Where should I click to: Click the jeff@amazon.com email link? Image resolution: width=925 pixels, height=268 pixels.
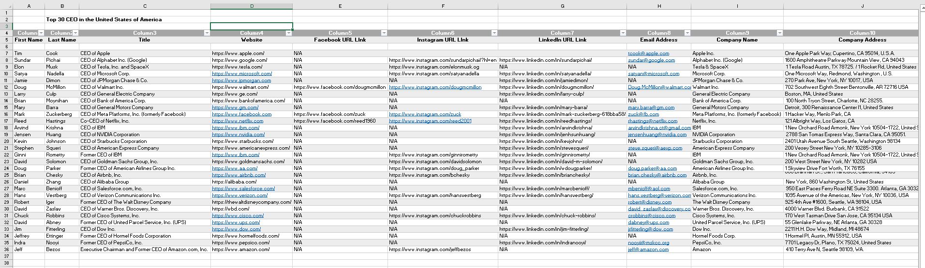click(x=648, y=249)
